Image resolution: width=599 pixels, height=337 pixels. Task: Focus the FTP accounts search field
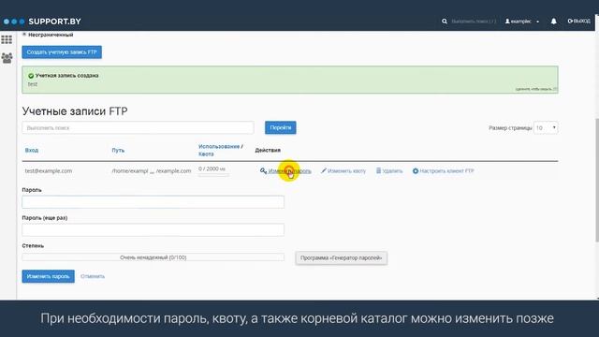[138, 127]
